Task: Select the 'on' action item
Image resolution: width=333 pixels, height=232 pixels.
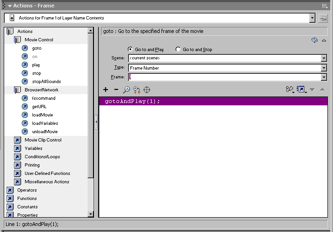Action: click(35, 57)
